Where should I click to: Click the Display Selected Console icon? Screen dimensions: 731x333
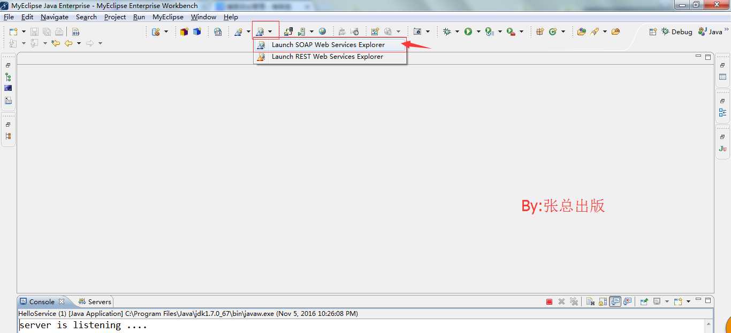click(657, 301)
